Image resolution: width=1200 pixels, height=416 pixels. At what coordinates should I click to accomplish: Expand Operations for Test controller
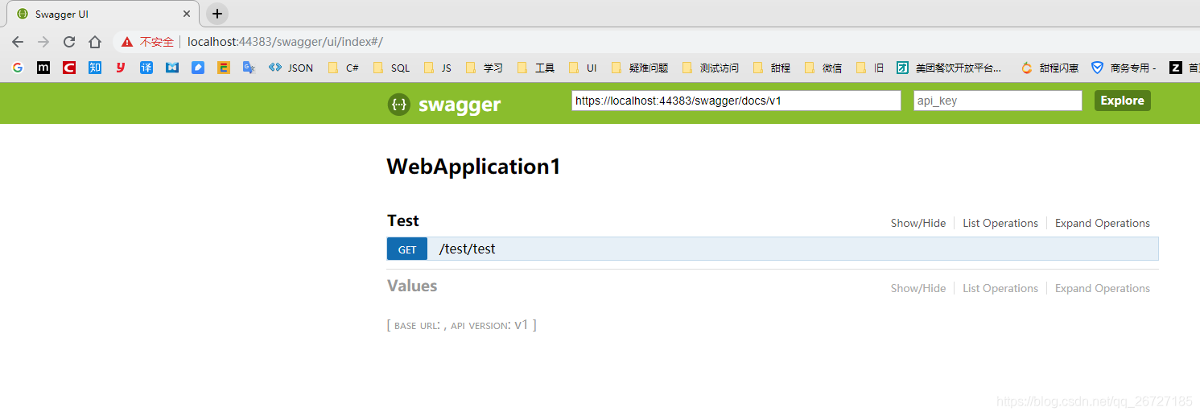click(1103, 223)
